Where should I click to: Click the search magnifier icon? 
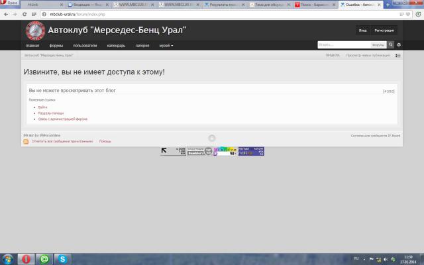pyautogui.click(x=391, y=45)
